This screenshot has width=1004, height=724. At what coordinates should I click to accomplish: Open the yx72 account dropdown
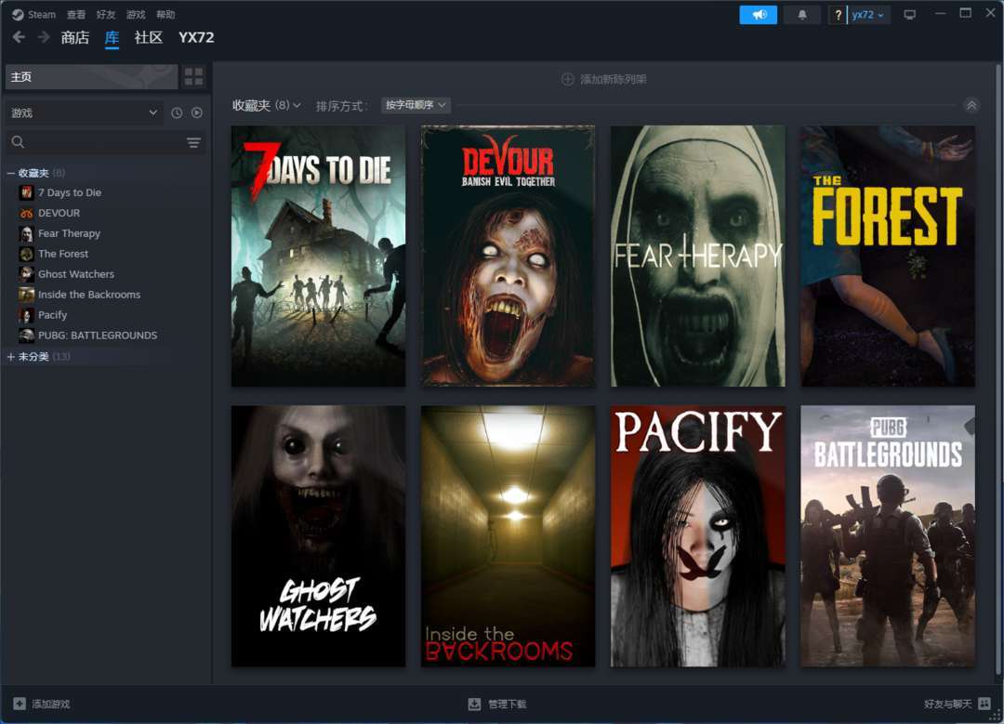(x=868, y=15)
